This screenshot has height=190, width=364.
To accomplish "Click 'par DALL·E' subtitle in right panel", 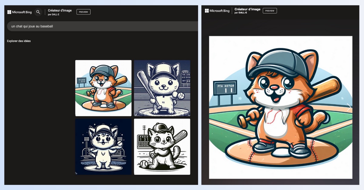I will tap(241, 13).
